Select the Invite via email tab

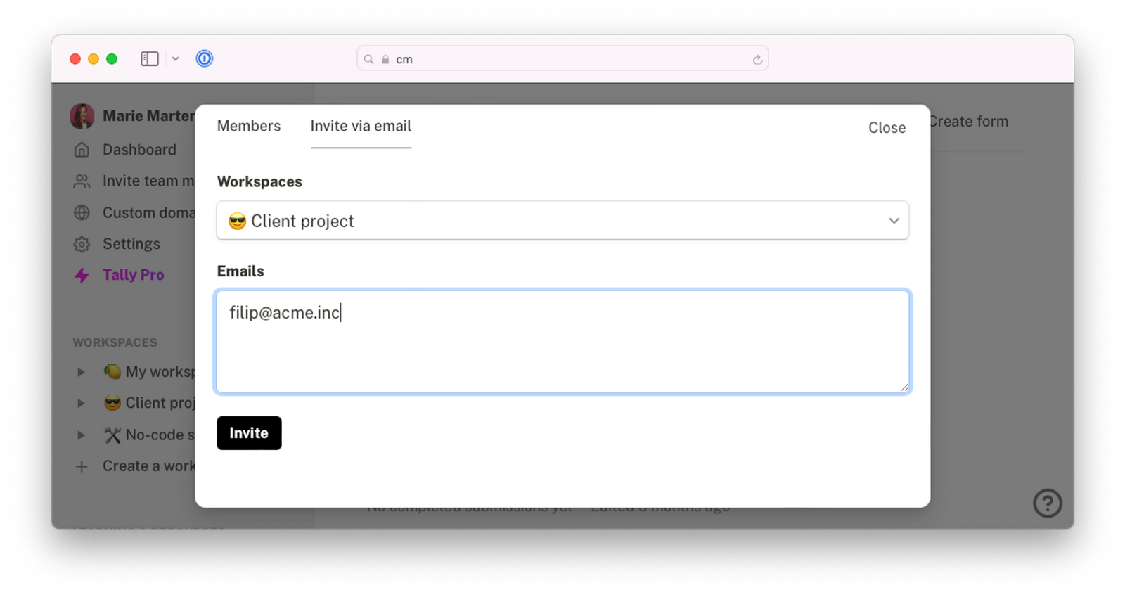[x=361, y=126]
